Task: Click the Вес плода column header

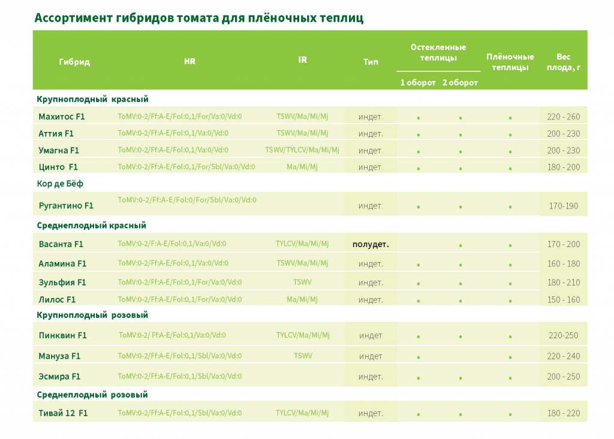Action: point(563,62)
